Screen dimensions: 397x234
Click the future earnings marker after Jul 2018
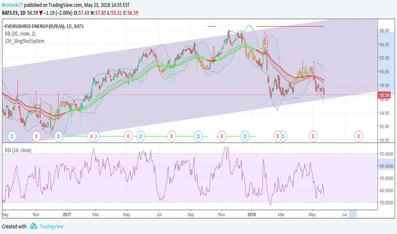(x=359, y=136)
